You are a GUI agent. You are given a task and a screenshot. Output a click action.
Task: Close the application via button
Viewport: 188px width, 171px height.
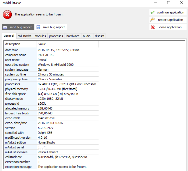pos(168,27)
